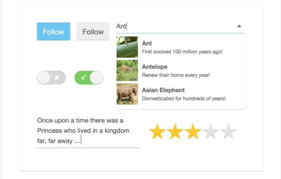The width and height of the screenshot is (281, 179).
Task: Click "First evolved 100 million years ago!" description
Action: pyautogui.click(x=182, y=52)
